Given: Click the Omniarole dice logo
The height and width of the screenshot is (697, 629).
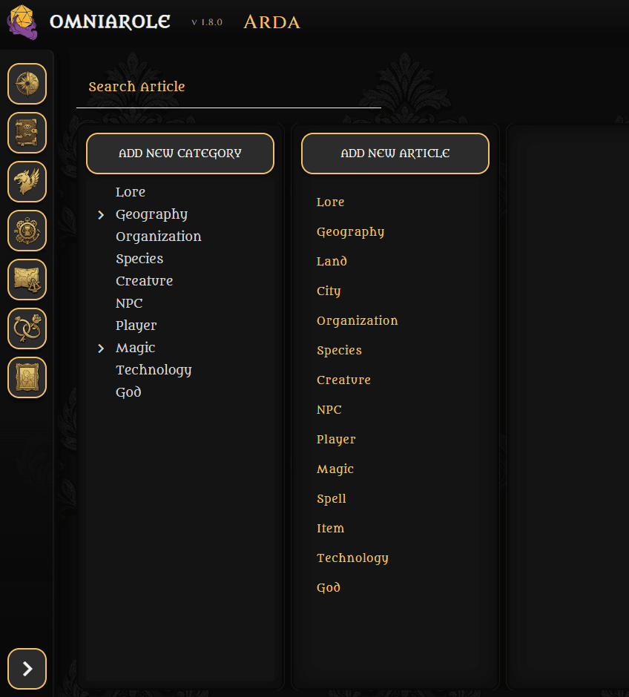Looking at the screenshot, I should [22, 22].
